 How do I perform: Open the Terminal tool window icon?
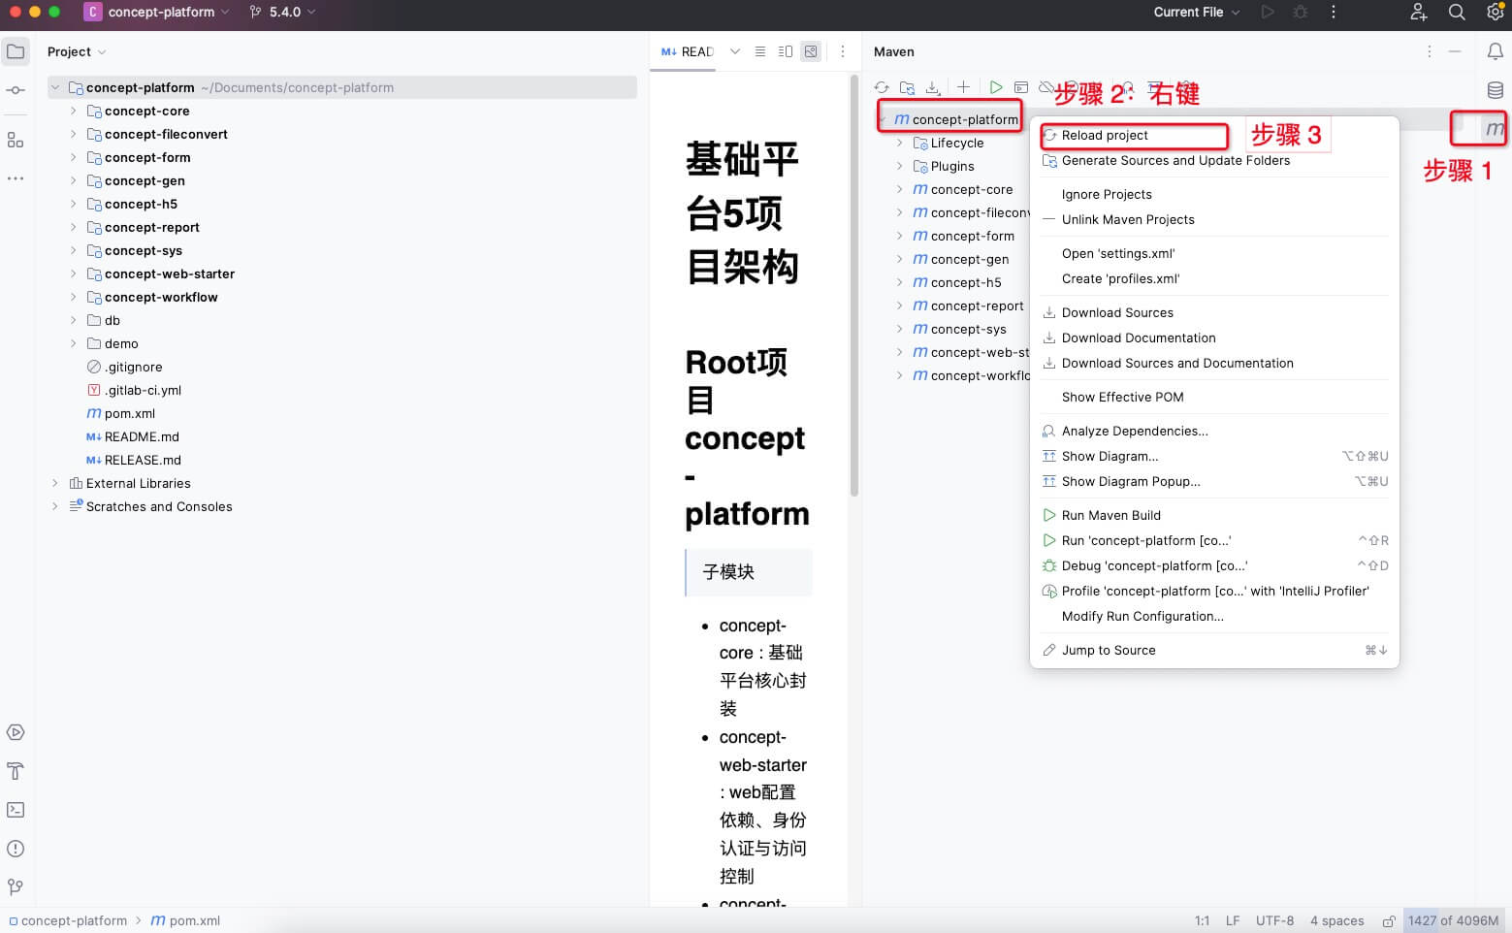click(16, 810)
